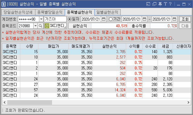This screenshot has width=193, height=115.
Task: Open calendar picker for 기간 end date
Action: 175,19
